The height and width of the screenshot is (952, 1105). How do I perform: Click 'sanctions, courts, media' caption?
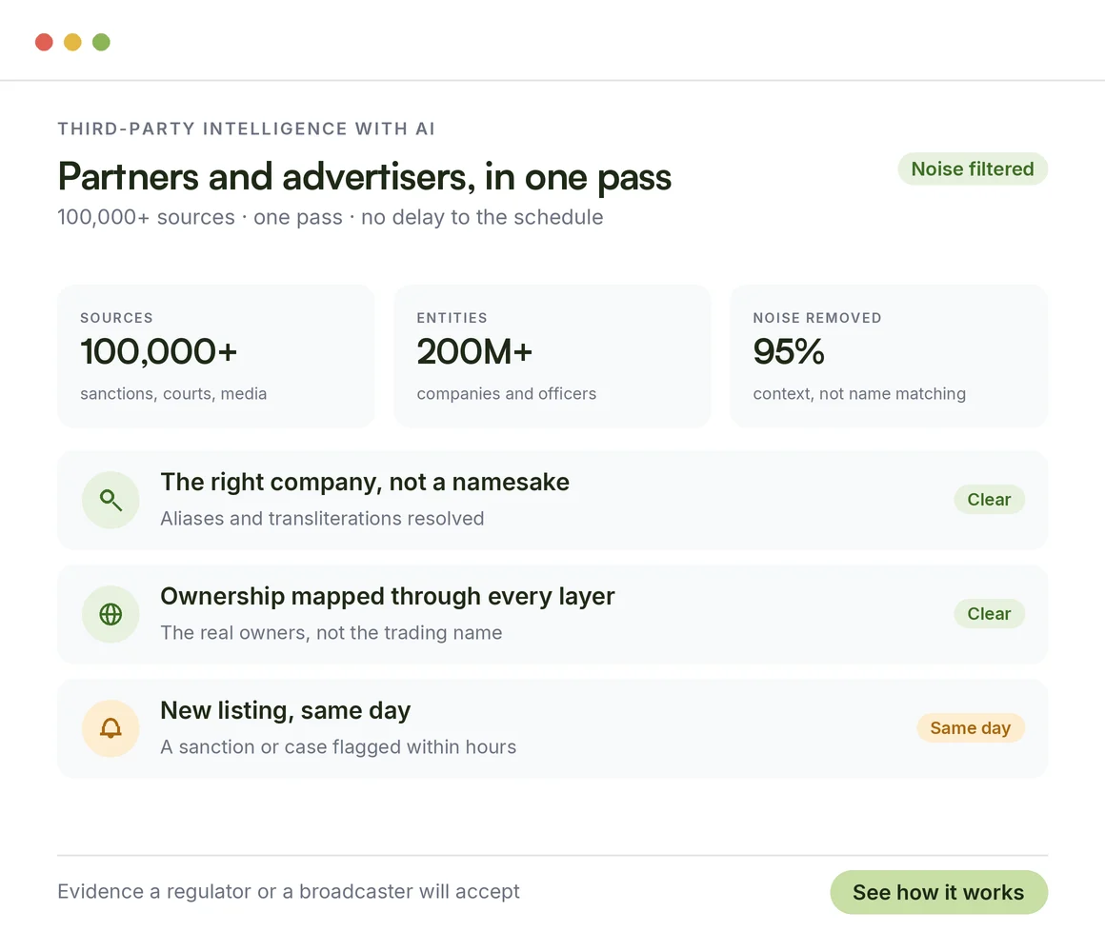173,393
